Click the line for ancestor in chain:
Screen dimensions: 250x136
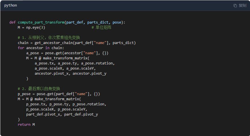click(x=41, y=48)
